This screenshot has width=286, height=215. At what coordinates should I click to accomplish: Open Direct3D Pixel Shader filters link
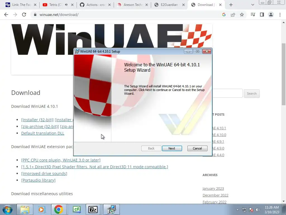point(94,167)
